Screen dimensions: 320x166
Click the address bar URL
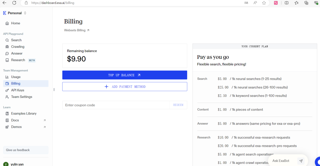coord(53,3)
